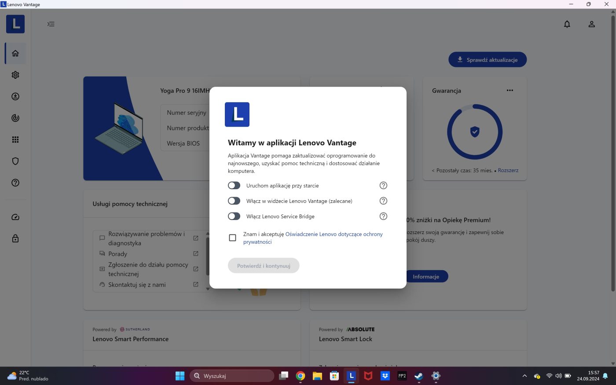
Task: Click Sprawdź aktualizacje button
Action: point(488,60)
